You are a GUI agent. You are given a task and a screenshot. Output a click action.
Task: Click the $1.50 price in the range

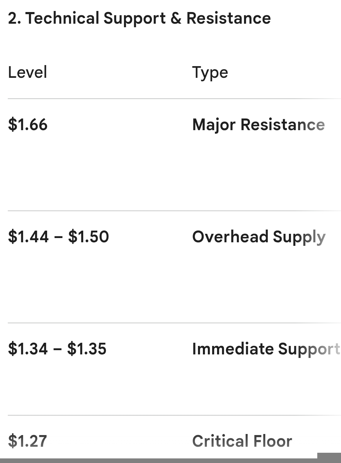point(89,237)
